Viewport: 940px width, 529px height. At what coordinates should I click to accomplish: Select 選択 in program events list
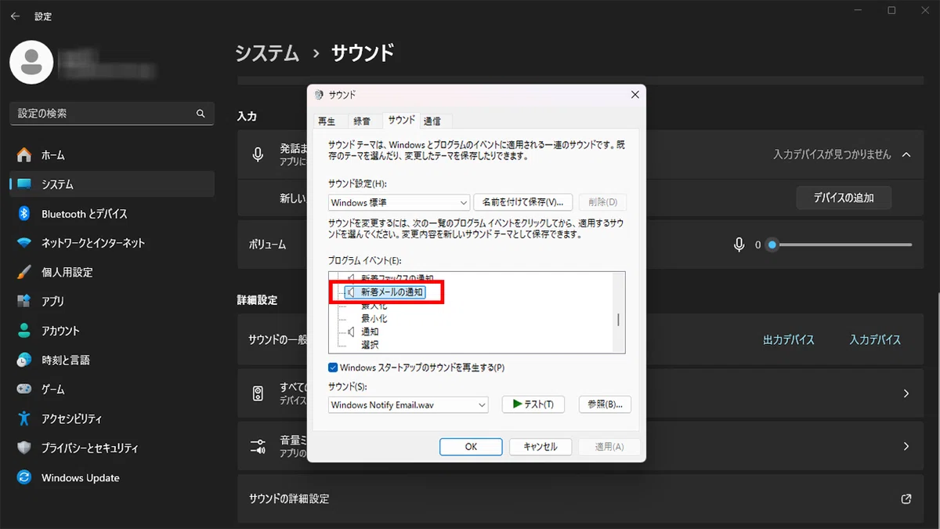(370, 346)
